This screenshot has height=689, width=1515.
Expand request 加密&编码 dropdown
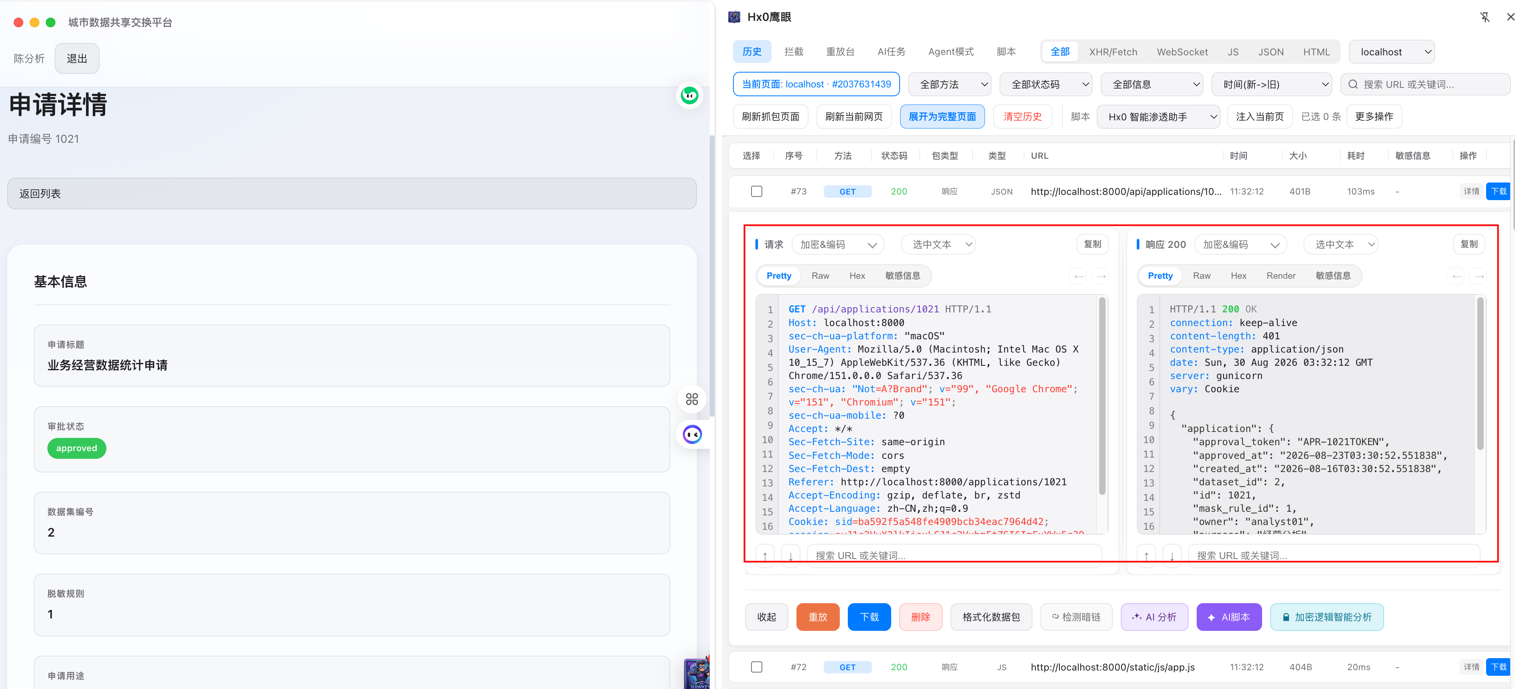[837, 244]
